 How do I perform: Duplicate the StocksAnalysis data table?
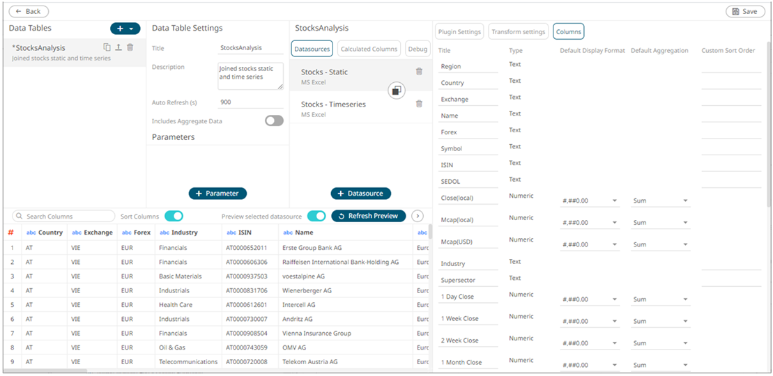[107, 47]
